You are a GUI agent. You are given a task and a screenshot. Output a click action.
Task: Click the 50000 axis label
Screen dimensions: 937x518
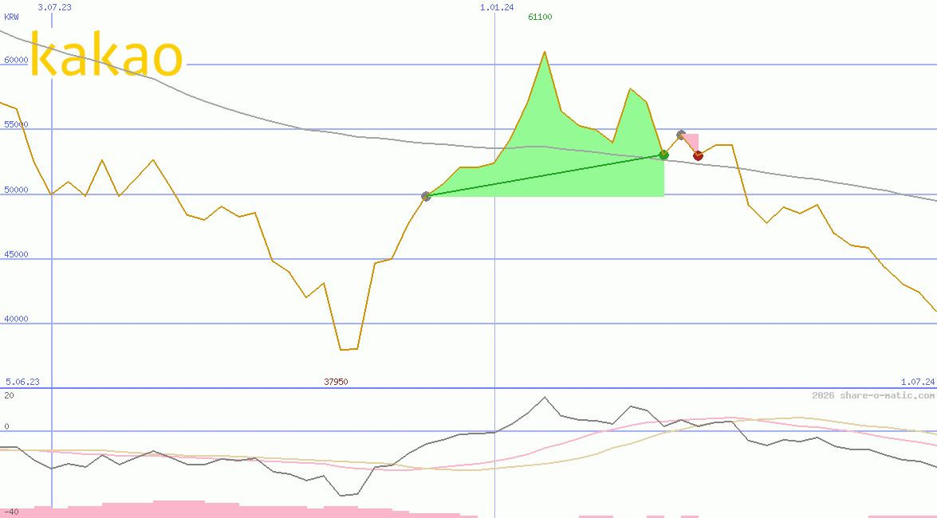click(x=15, y=190)
